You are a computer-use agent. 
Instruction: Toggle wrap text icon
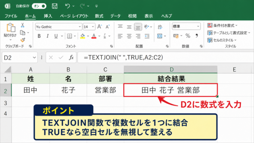(x=160, y=27)
